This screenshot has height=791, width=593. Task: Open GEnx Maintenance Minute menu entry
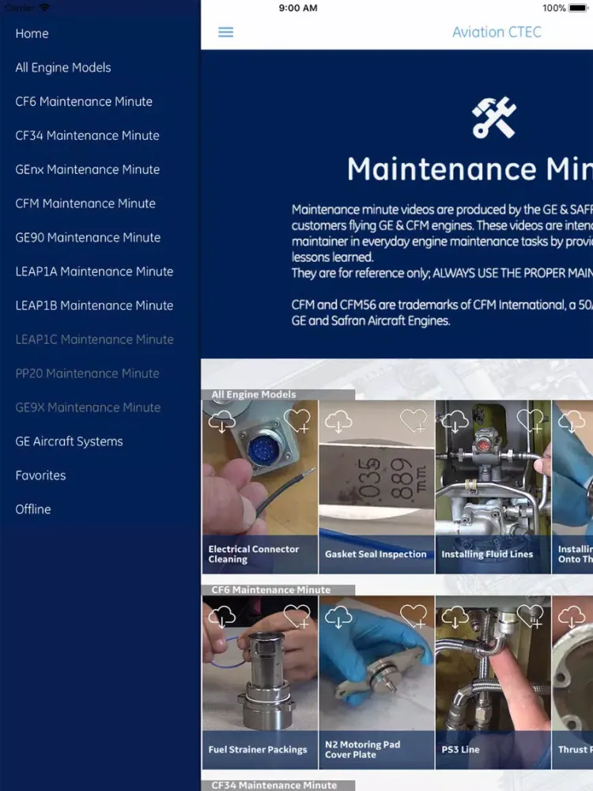[x=87, y=169]
